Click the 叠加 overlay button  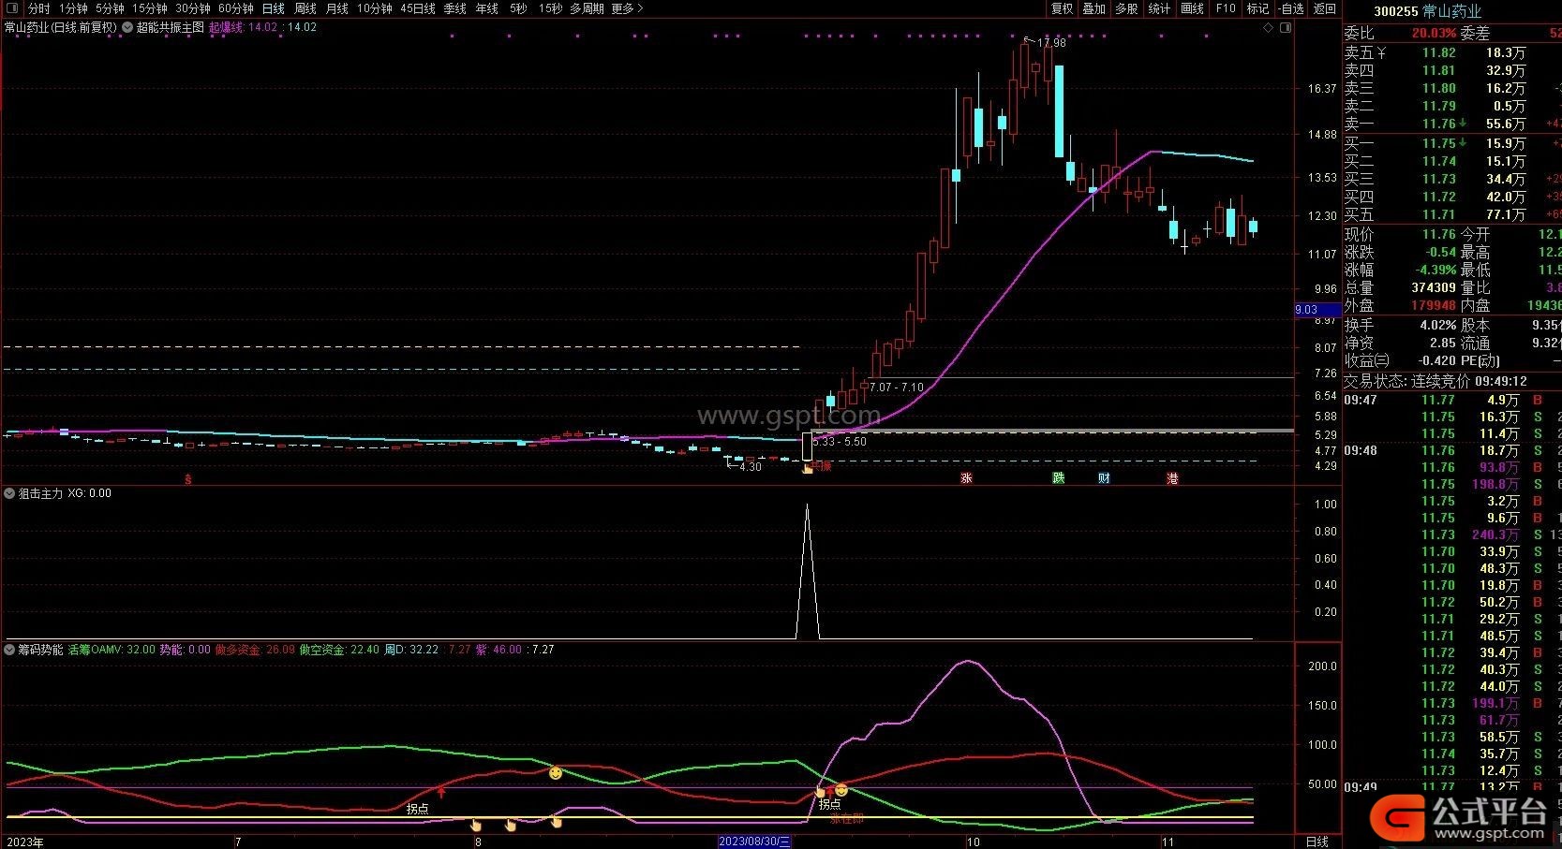point(1094,8)
